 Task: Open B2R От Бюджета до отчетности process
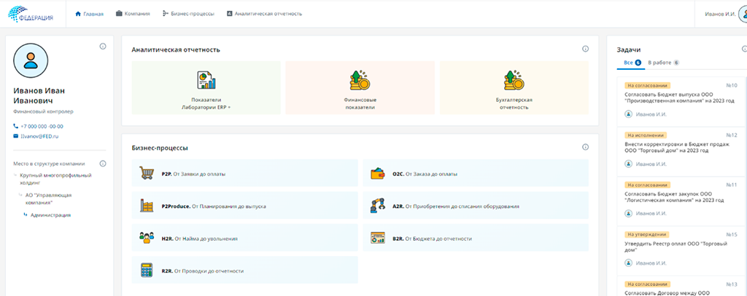coord(476,238)
